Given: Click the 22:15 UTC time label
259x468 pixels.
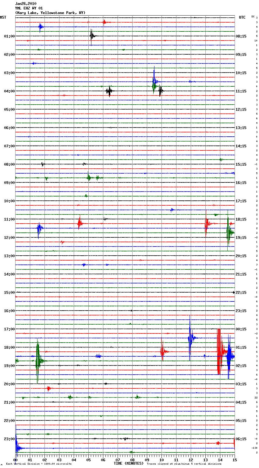Looking at the screenshot, I should point(241,293).
